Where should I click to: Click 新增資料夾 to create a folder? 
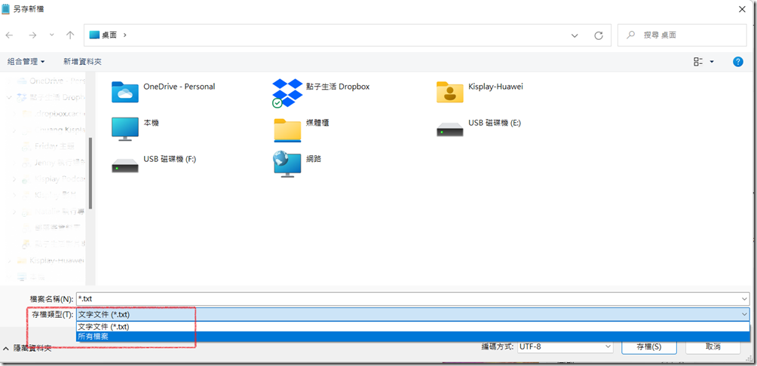82,62
